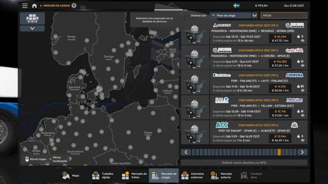Open the help question mark icon
328x184 pixels.
[x=74, y=6]
